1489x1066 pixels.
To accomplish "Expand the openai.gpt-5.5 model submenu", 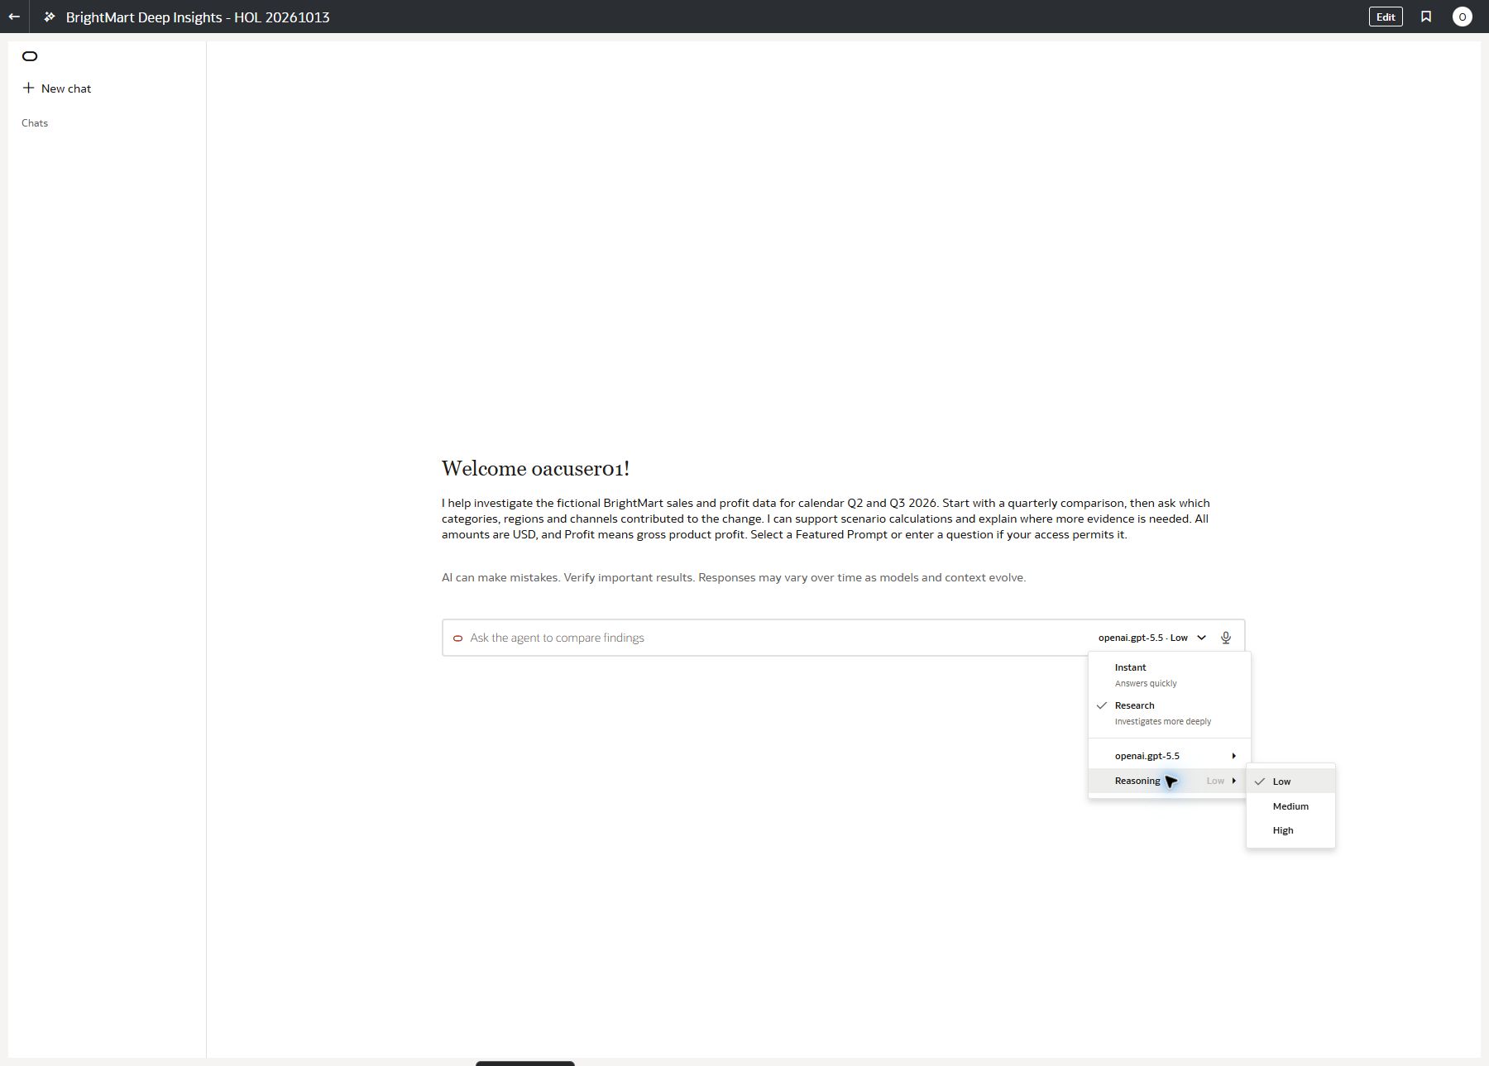I will tap(1169, 756).
